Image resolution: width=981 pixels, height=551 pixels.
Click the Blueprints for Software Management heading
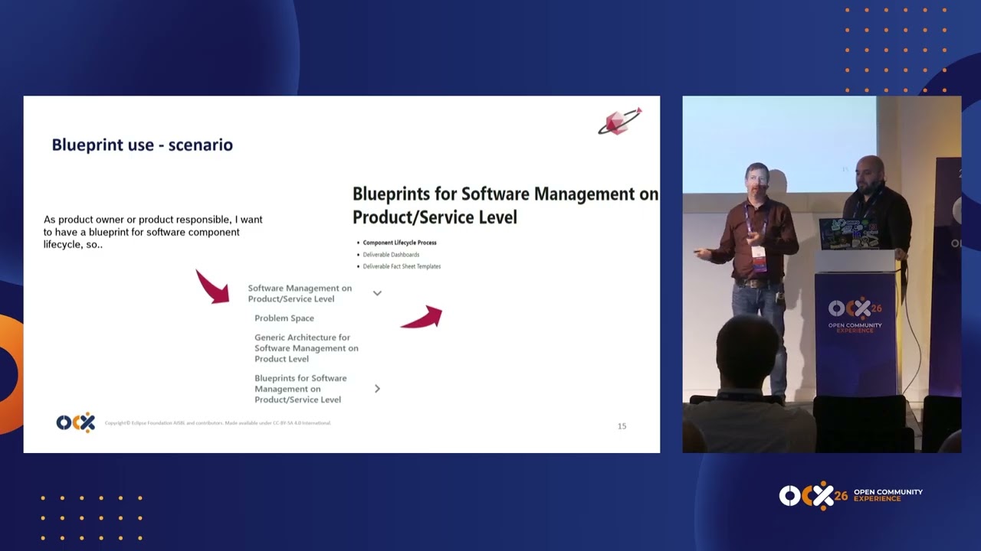point(505,205)
